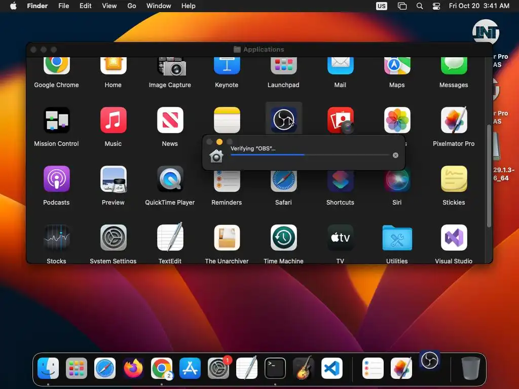
Task: Open the Podcasts app
Action: tap(57, 179)
